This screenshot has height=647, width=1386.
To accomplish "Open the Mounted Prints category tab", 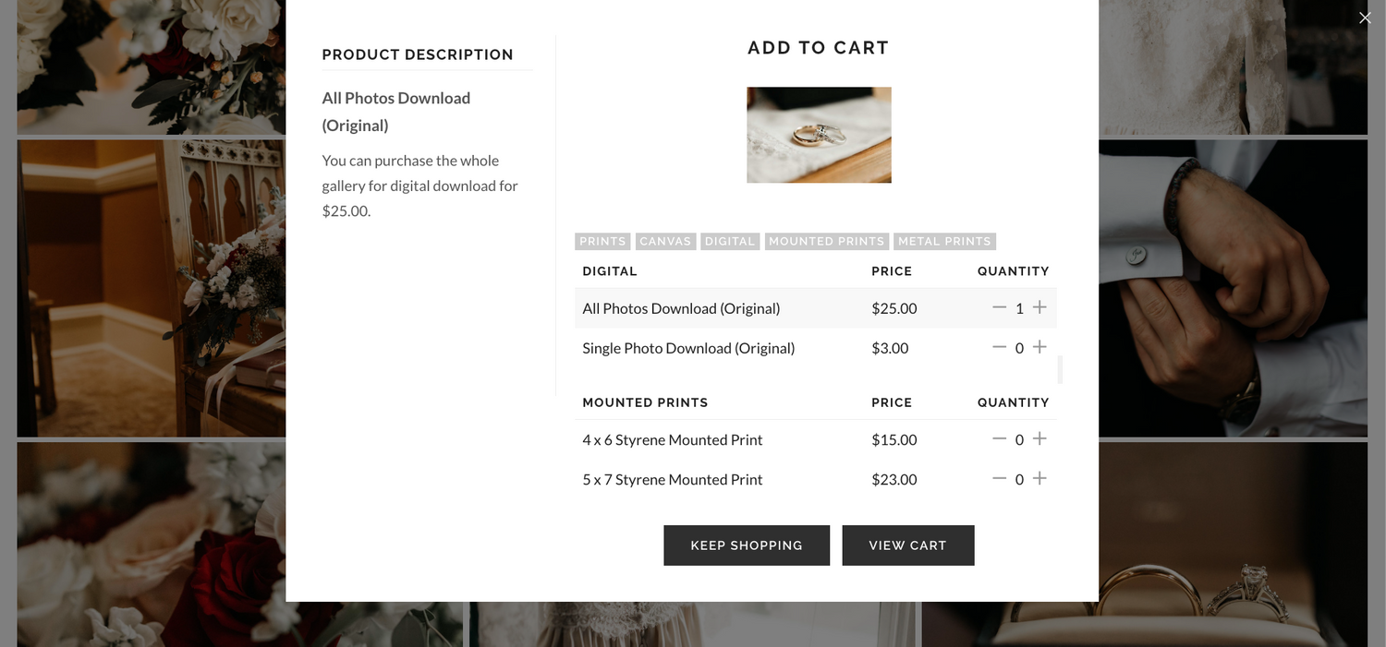I will pos(827,241).
